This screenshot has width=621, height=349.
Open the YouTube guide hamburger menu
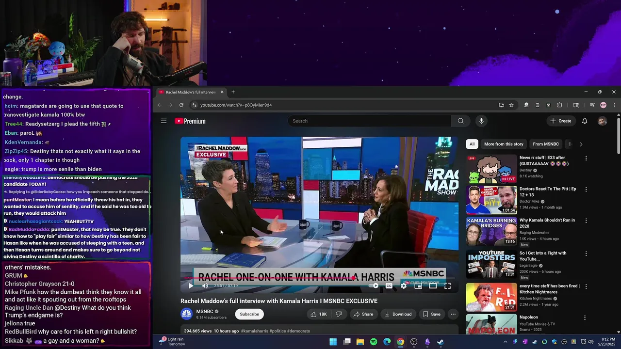click(163, 121)
